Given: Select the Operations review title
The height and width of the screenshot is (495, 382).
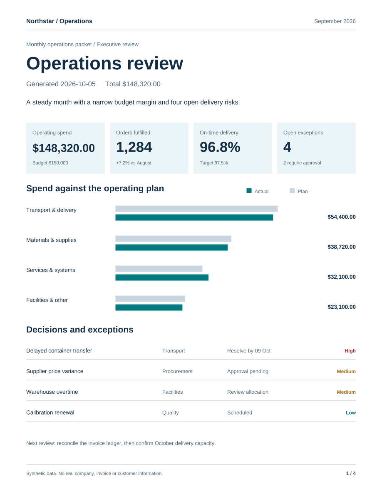Looking at the screenshot, I should point(104,63).
